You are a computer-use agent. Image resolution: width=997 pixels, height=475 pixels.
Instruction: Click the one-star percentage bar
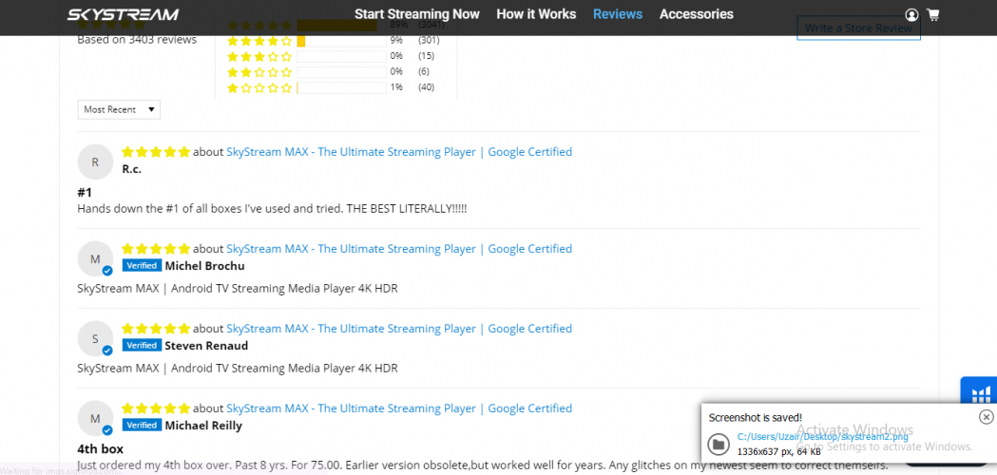coord(341,87)
